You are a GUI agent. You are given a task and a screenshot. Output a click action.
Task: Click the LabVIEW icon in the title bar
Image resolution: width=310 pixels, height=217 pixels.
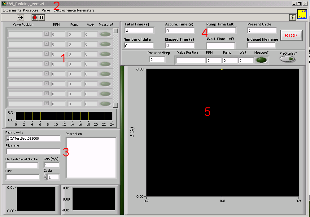click(3, 3)
